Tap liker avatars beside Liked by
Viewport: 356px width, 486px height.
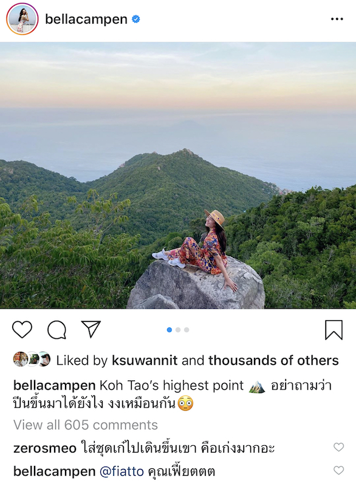point(32,359)
